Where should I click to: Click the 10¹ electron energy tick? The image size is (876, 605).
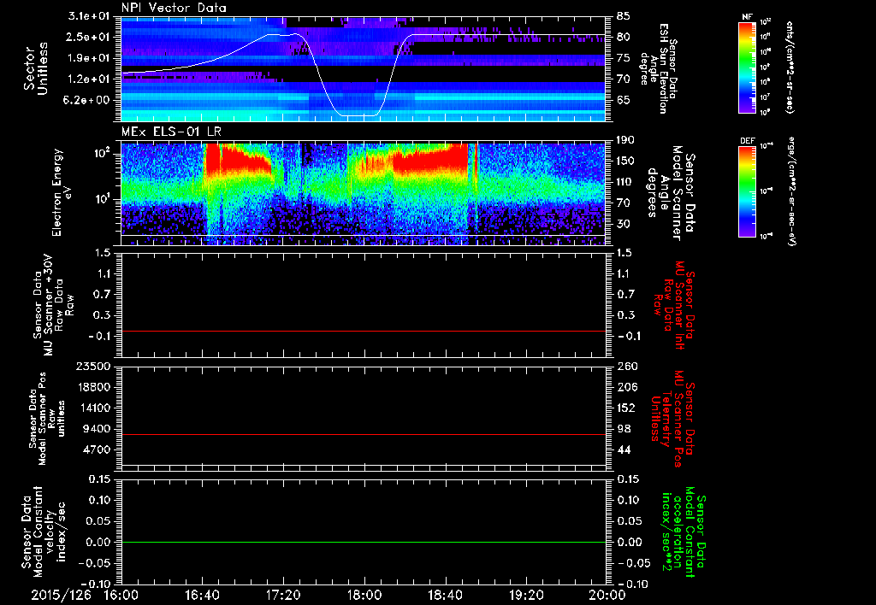102,199
